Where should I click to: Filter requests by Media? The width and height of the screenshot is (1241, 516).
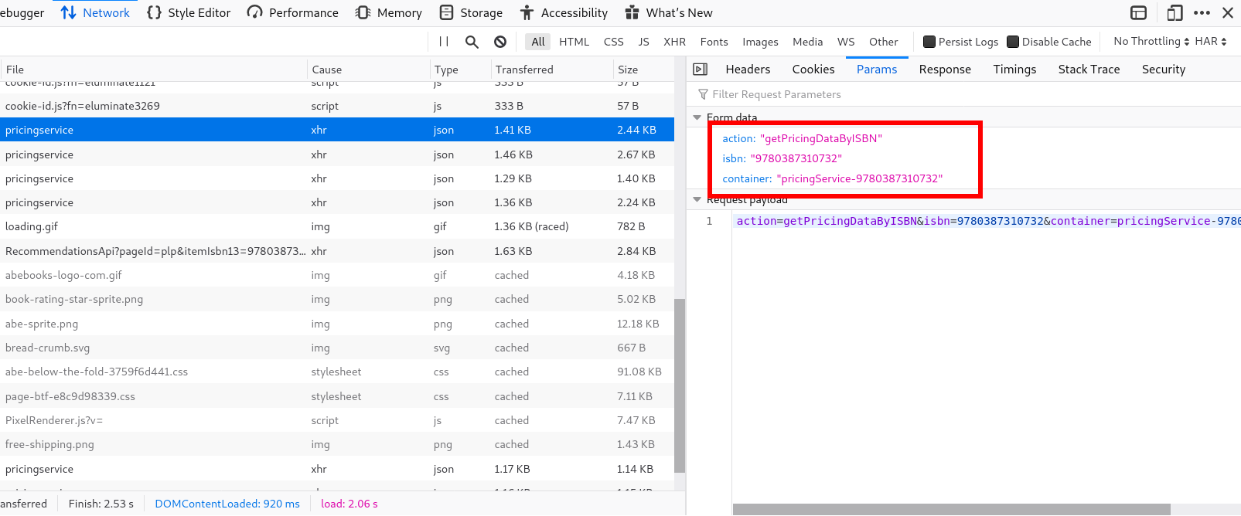point(808,42)
